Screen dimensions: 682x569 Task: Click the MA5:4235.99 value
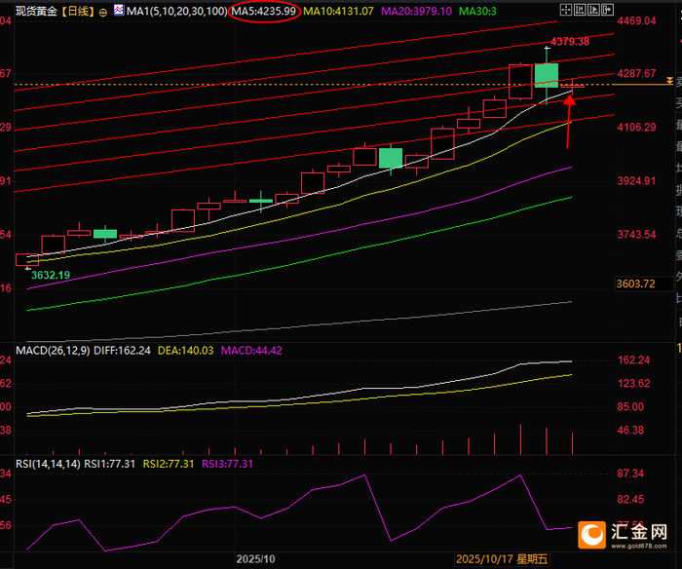(264, 11)
